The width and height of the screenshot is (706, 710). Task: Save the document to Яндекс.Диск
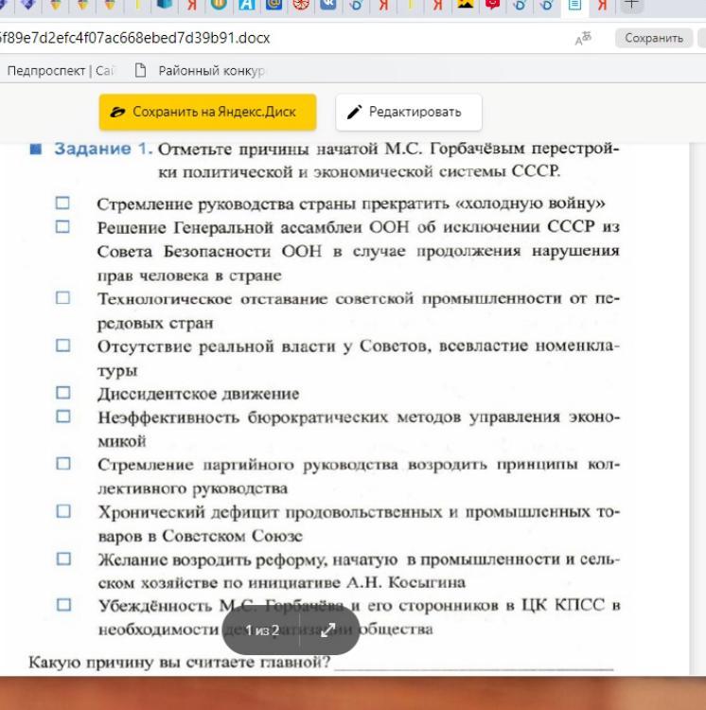click(207, 112)
